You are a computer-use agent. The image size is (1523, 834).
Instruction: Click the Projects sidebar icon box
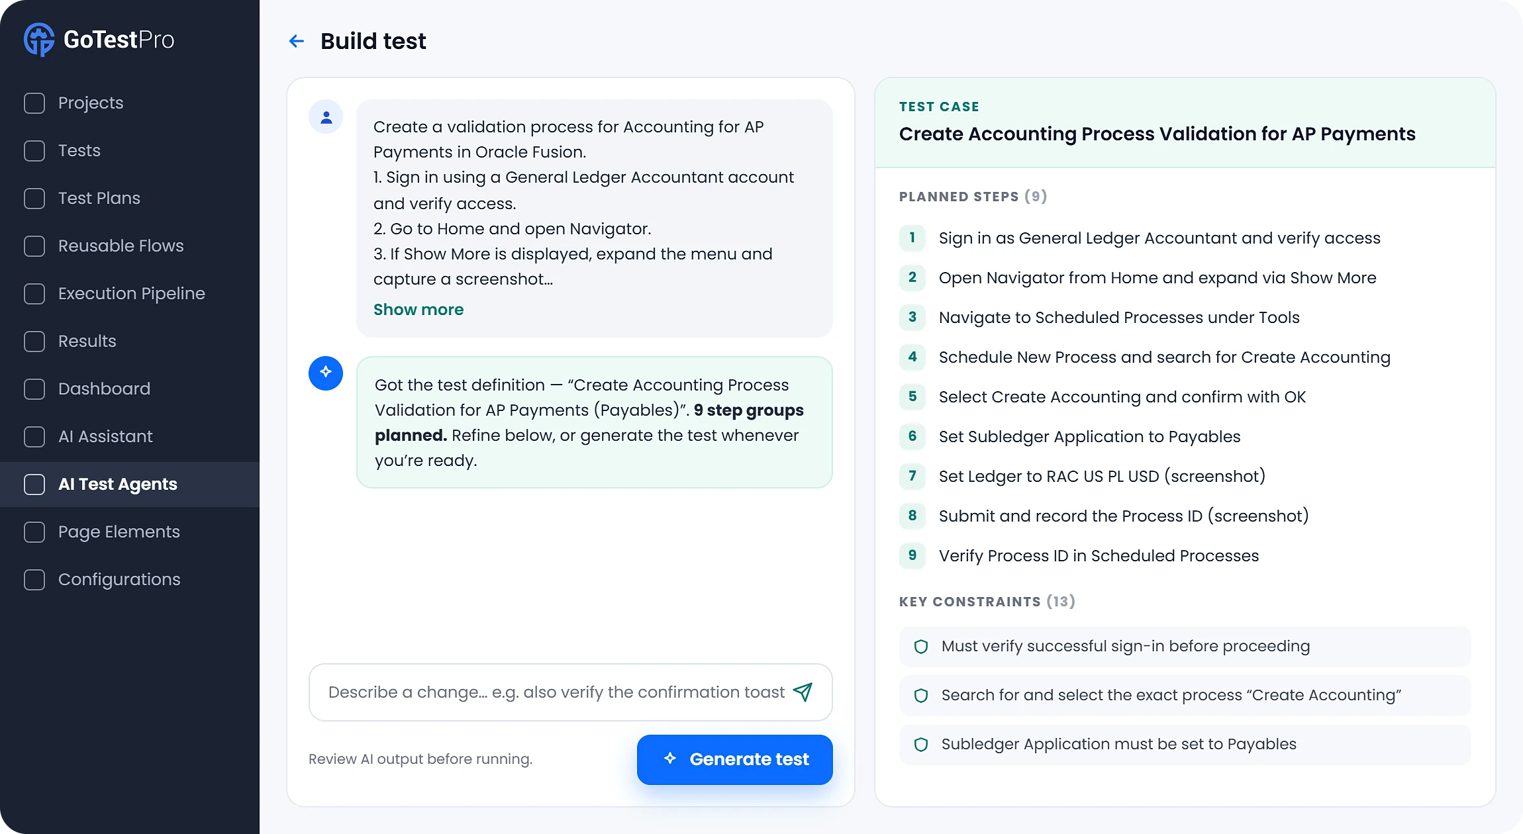click(34, 103)
